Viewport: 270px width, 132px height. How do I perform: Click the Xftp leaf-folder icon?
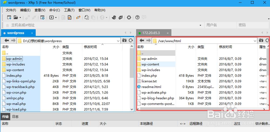(x=121, y=17)
